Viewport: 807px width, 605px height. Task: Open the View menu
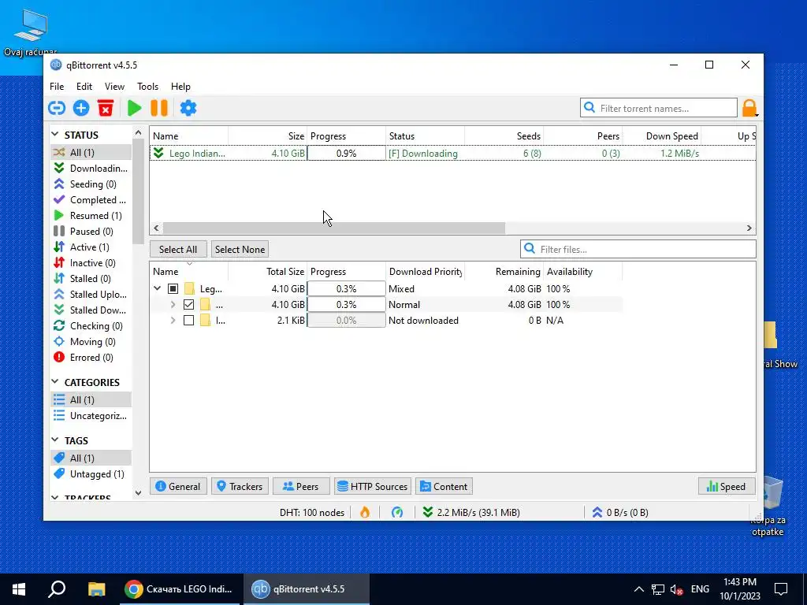click(x=114, y=87)
